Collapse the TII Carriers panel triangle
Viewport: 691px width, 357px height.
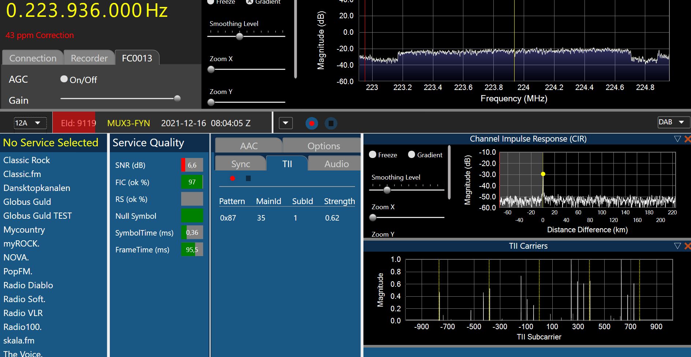click(x=677, y=246)
